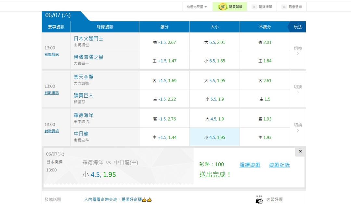The width and height of the screenshot is (351, 204).
Task: Click the 彩幣：100 amount text
Action: point(212,165)
